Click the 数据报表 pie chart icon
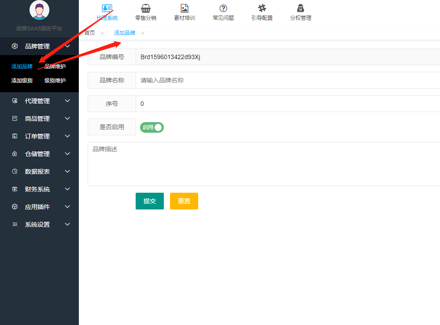 pyautogui.click(x=15, y=172)
